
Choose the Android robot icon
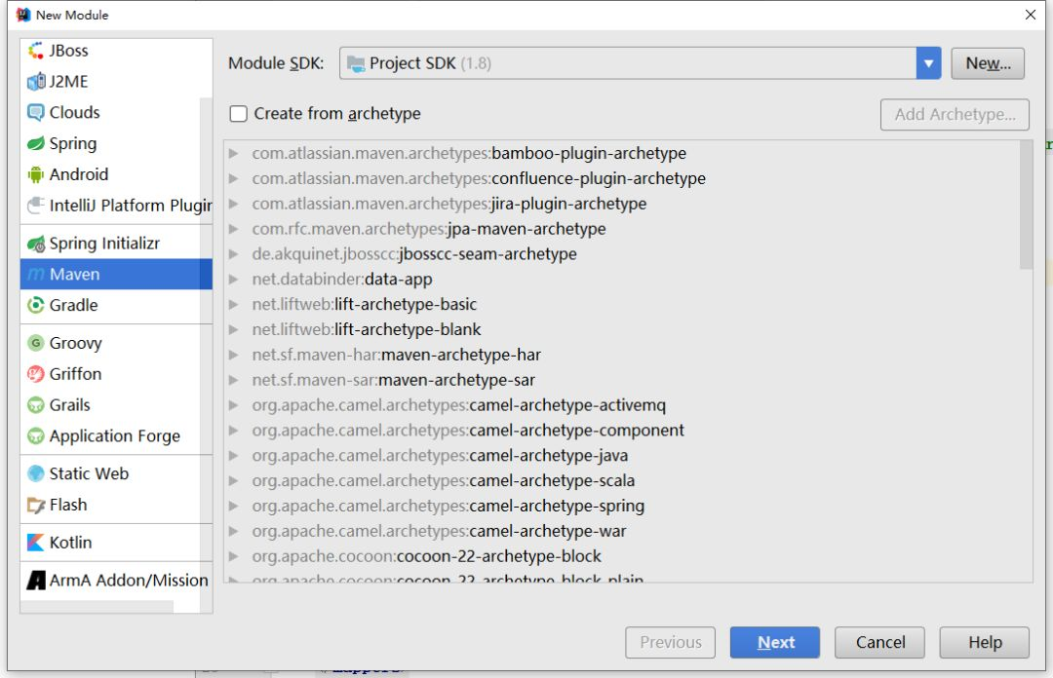[36, 174]
